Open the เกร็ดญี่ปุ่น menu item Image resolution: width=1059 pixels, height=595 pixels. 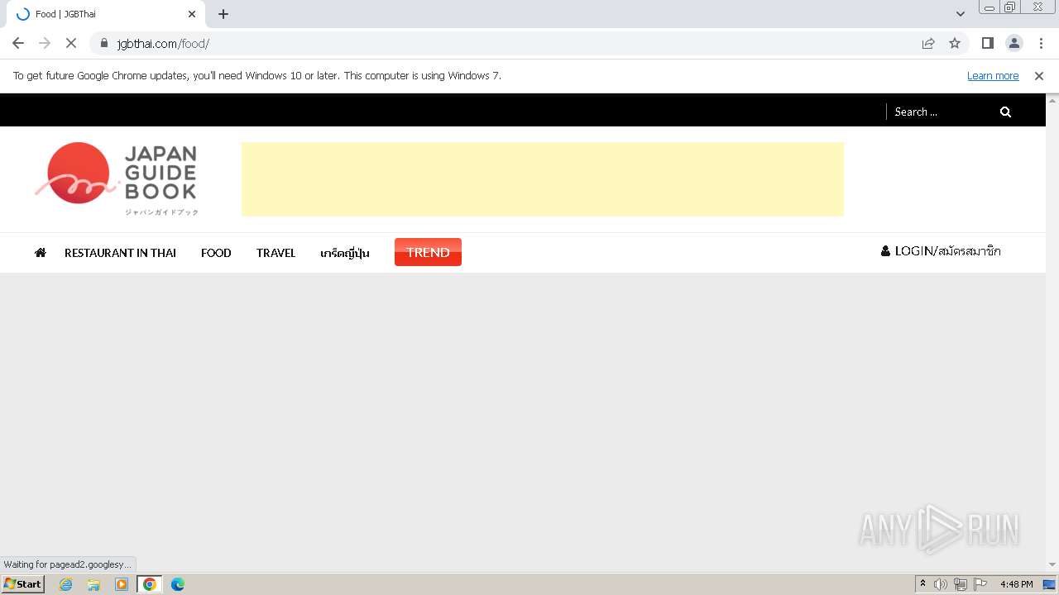point(345,253)
